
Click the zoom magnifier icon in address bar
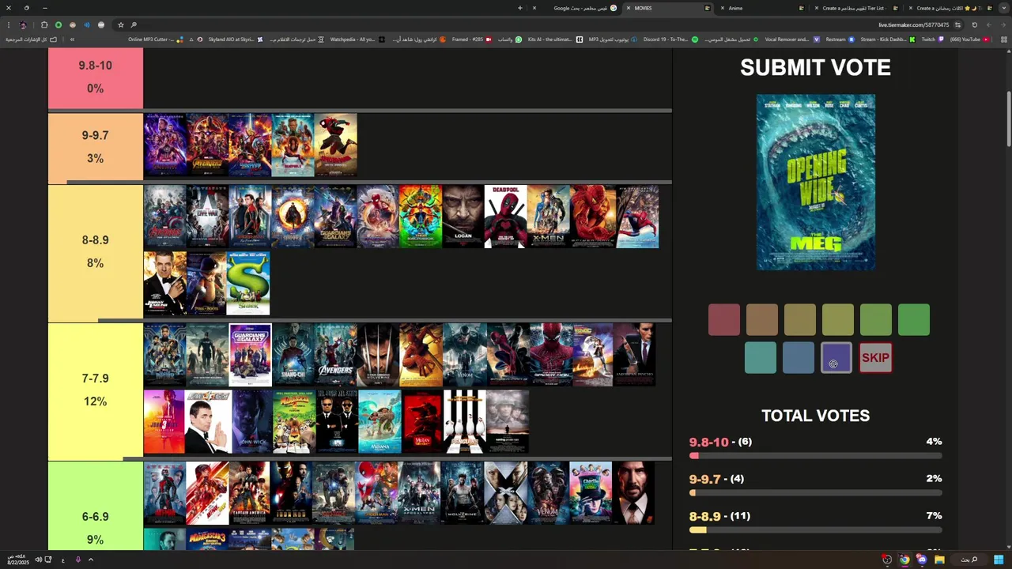tap(134, 24)
